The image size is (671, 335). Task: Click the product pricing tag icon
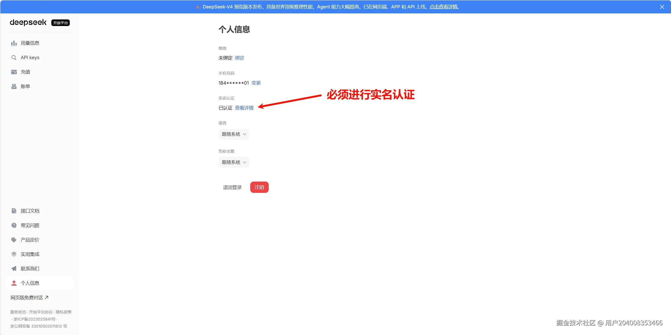click(x=14, y=240)
